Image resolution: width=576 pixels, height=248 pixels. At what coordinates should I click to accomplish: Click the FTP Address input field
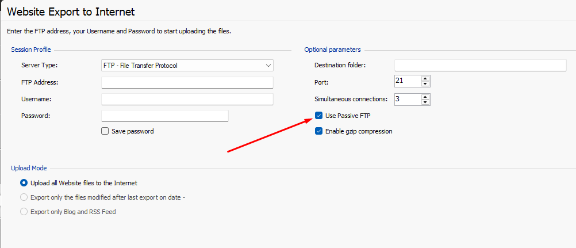[187, 82]
